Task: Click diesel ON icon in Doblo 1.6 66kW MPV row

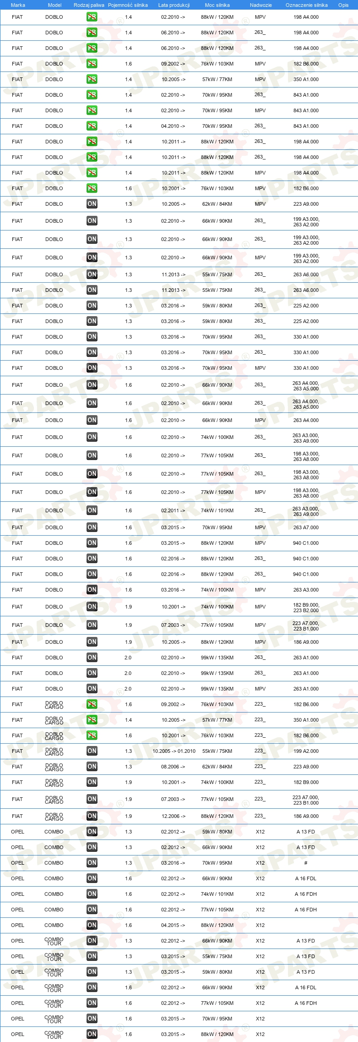Action: [92, 420]
